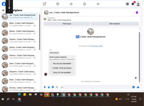Choose a sticker with the sticker icon
This screenshot has width=144, height=106.
point(53,87)
